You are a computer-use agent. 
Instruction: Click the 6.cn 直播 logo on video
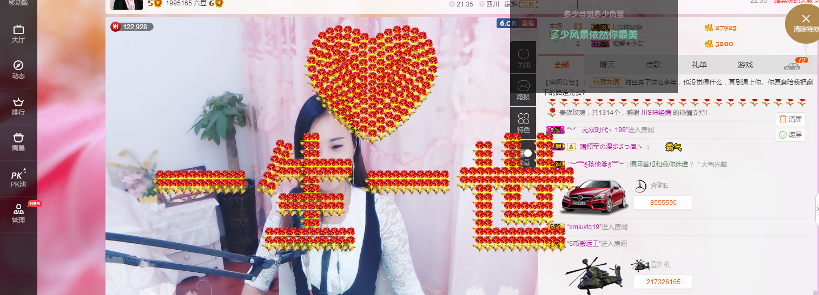517,23
